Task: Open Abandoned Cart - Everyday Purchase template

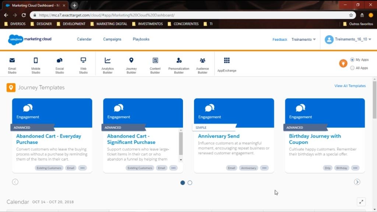Action: tap(49, 139)
